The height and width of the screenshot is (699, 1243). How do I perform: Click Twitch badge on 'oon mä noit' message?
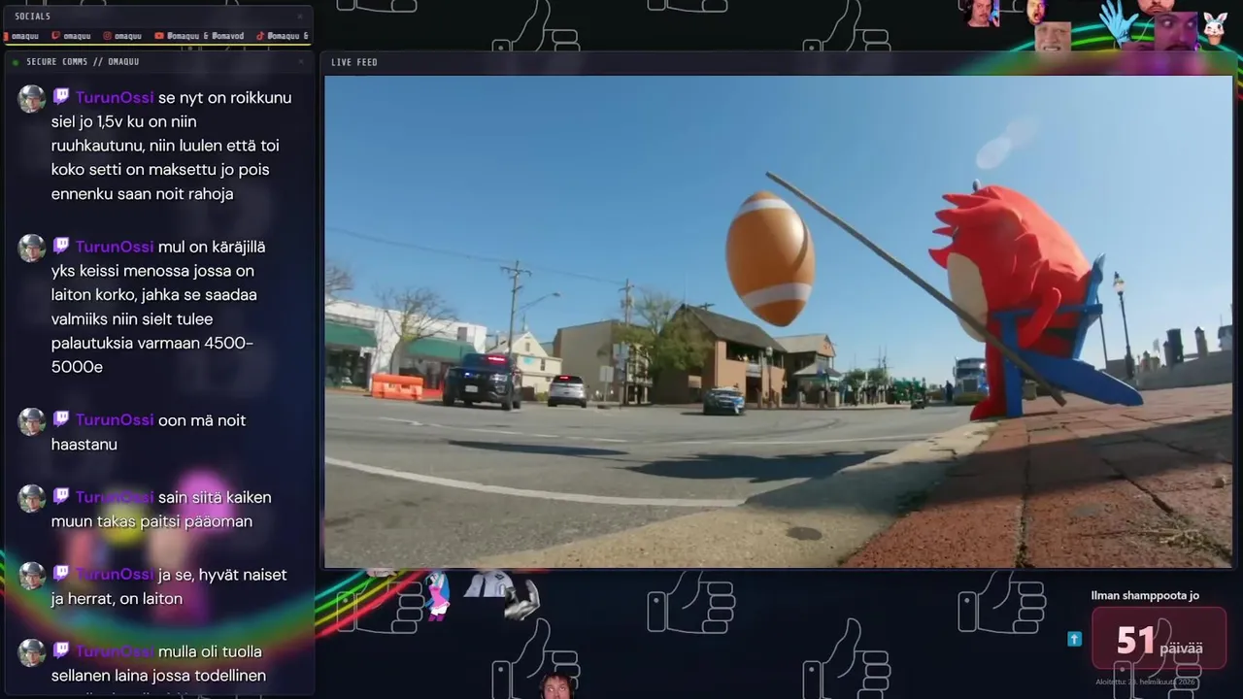click(x=61, y=420)
